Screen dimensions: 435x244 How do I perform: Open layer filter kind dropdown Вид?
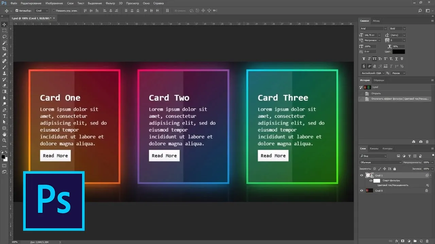[373, 156]
